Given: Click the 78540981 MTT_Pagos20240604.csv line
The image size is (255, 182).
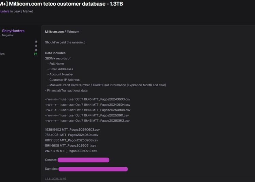Looking at the screenshot, I should tap(71, 135).
